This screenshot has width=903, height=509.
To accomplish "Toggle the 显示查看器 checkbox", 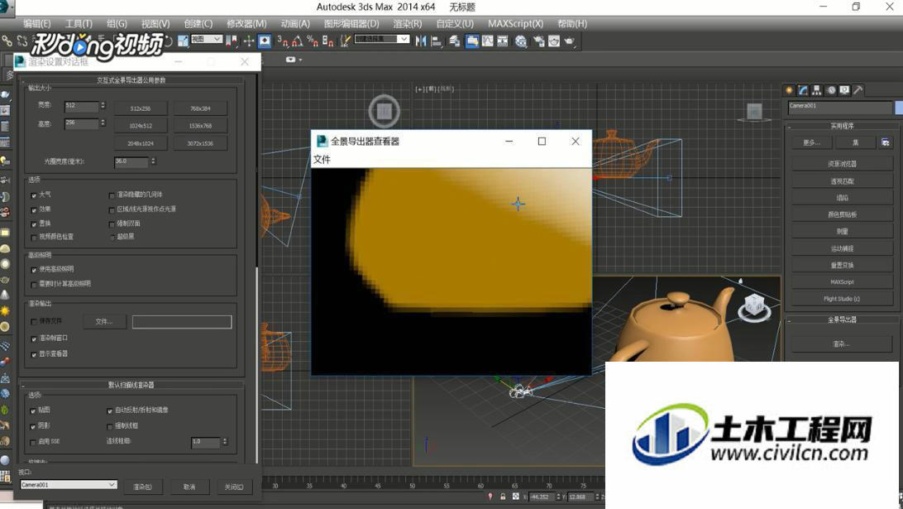I will pyautogui.click(x=33, y=354).
